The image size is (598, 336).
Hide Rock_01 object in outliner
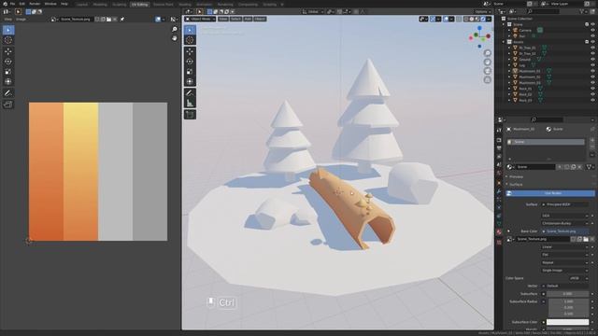592,89
